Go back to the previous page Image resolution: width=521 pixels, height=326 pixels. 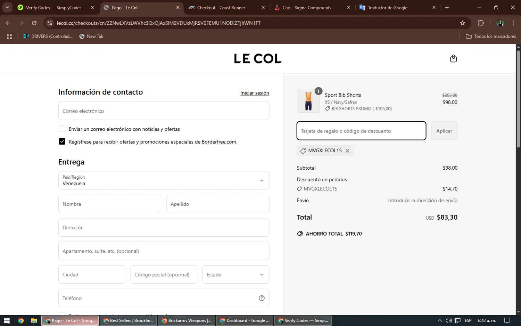(x=8, y=23)
